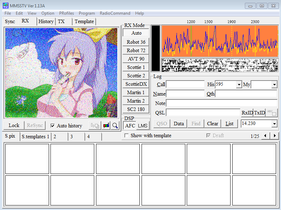Select AVT 90 RX mode
This screenshot has width=281, height=210.
click(x=136, y=59)
